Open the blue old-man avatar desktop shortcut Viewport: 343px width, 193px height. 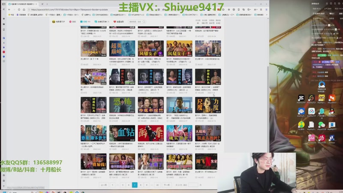301,112
